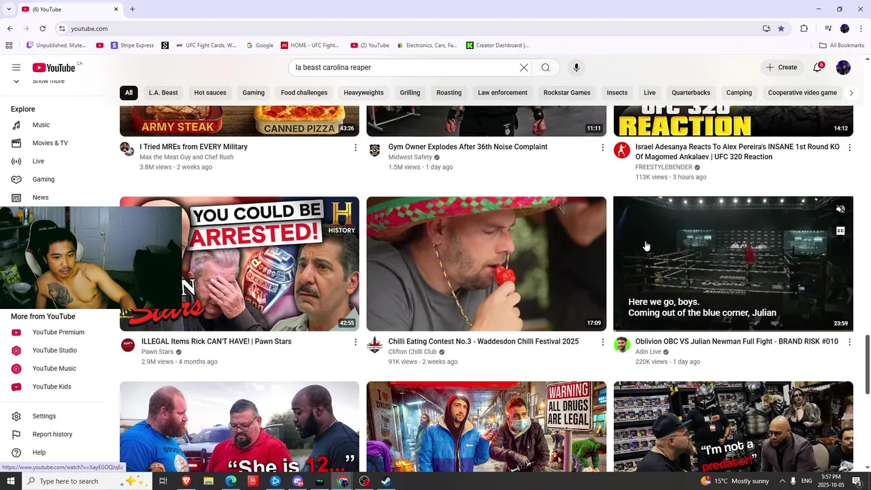Viewport: 871px width, 490px height.
Task: Select the All filter chip
Action: click(129, 93)
